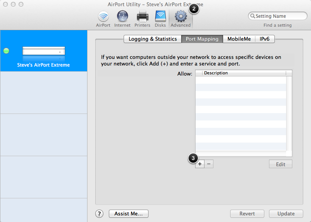The image size is (311, 222).
Task: Click the Allow list scrollbar track
Action: pos(289,114)
